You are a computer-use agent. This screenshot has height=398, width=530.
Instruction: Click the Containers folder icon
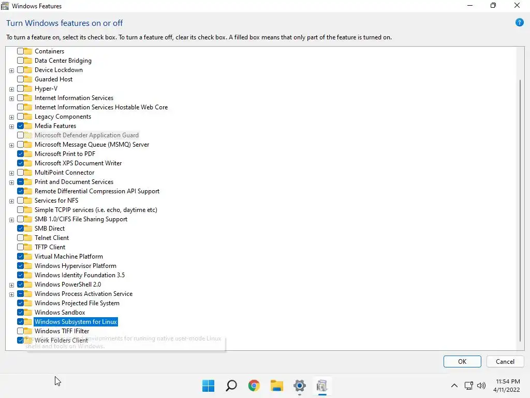28,51
